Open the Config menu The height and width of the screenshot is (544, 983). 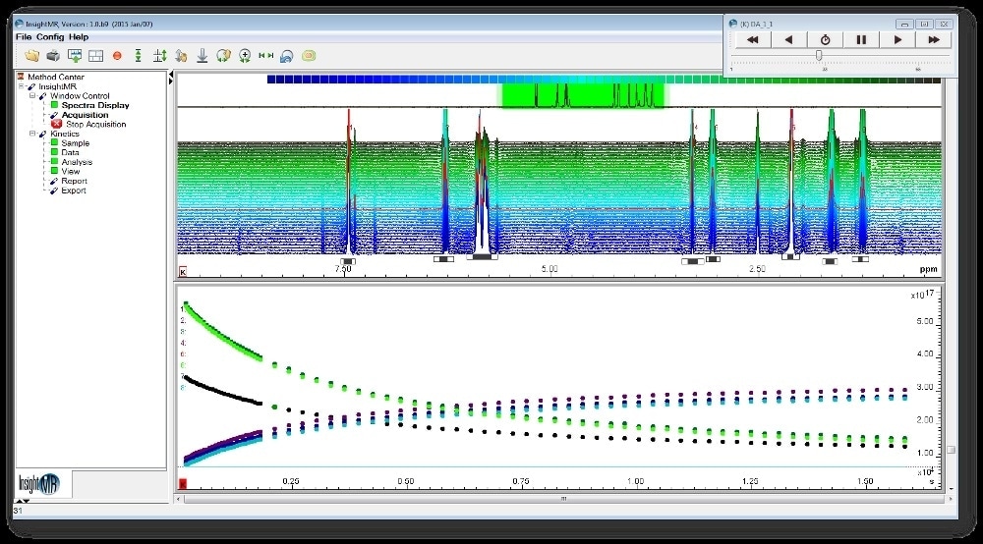click(x=51, y=37)
